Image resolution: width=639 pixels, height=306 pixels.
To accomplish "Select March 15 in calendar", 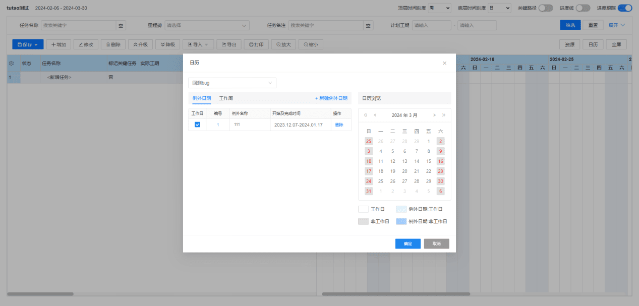I will [429, 161].
